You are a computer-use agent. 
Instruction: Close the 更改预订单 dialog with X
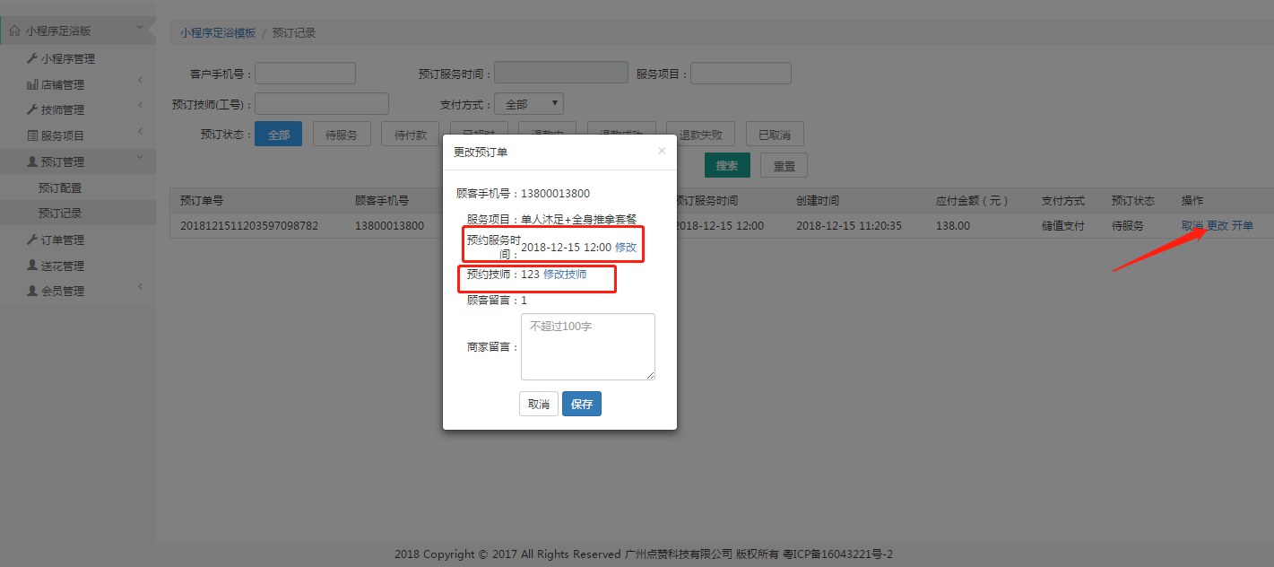(x=662, y=151)
